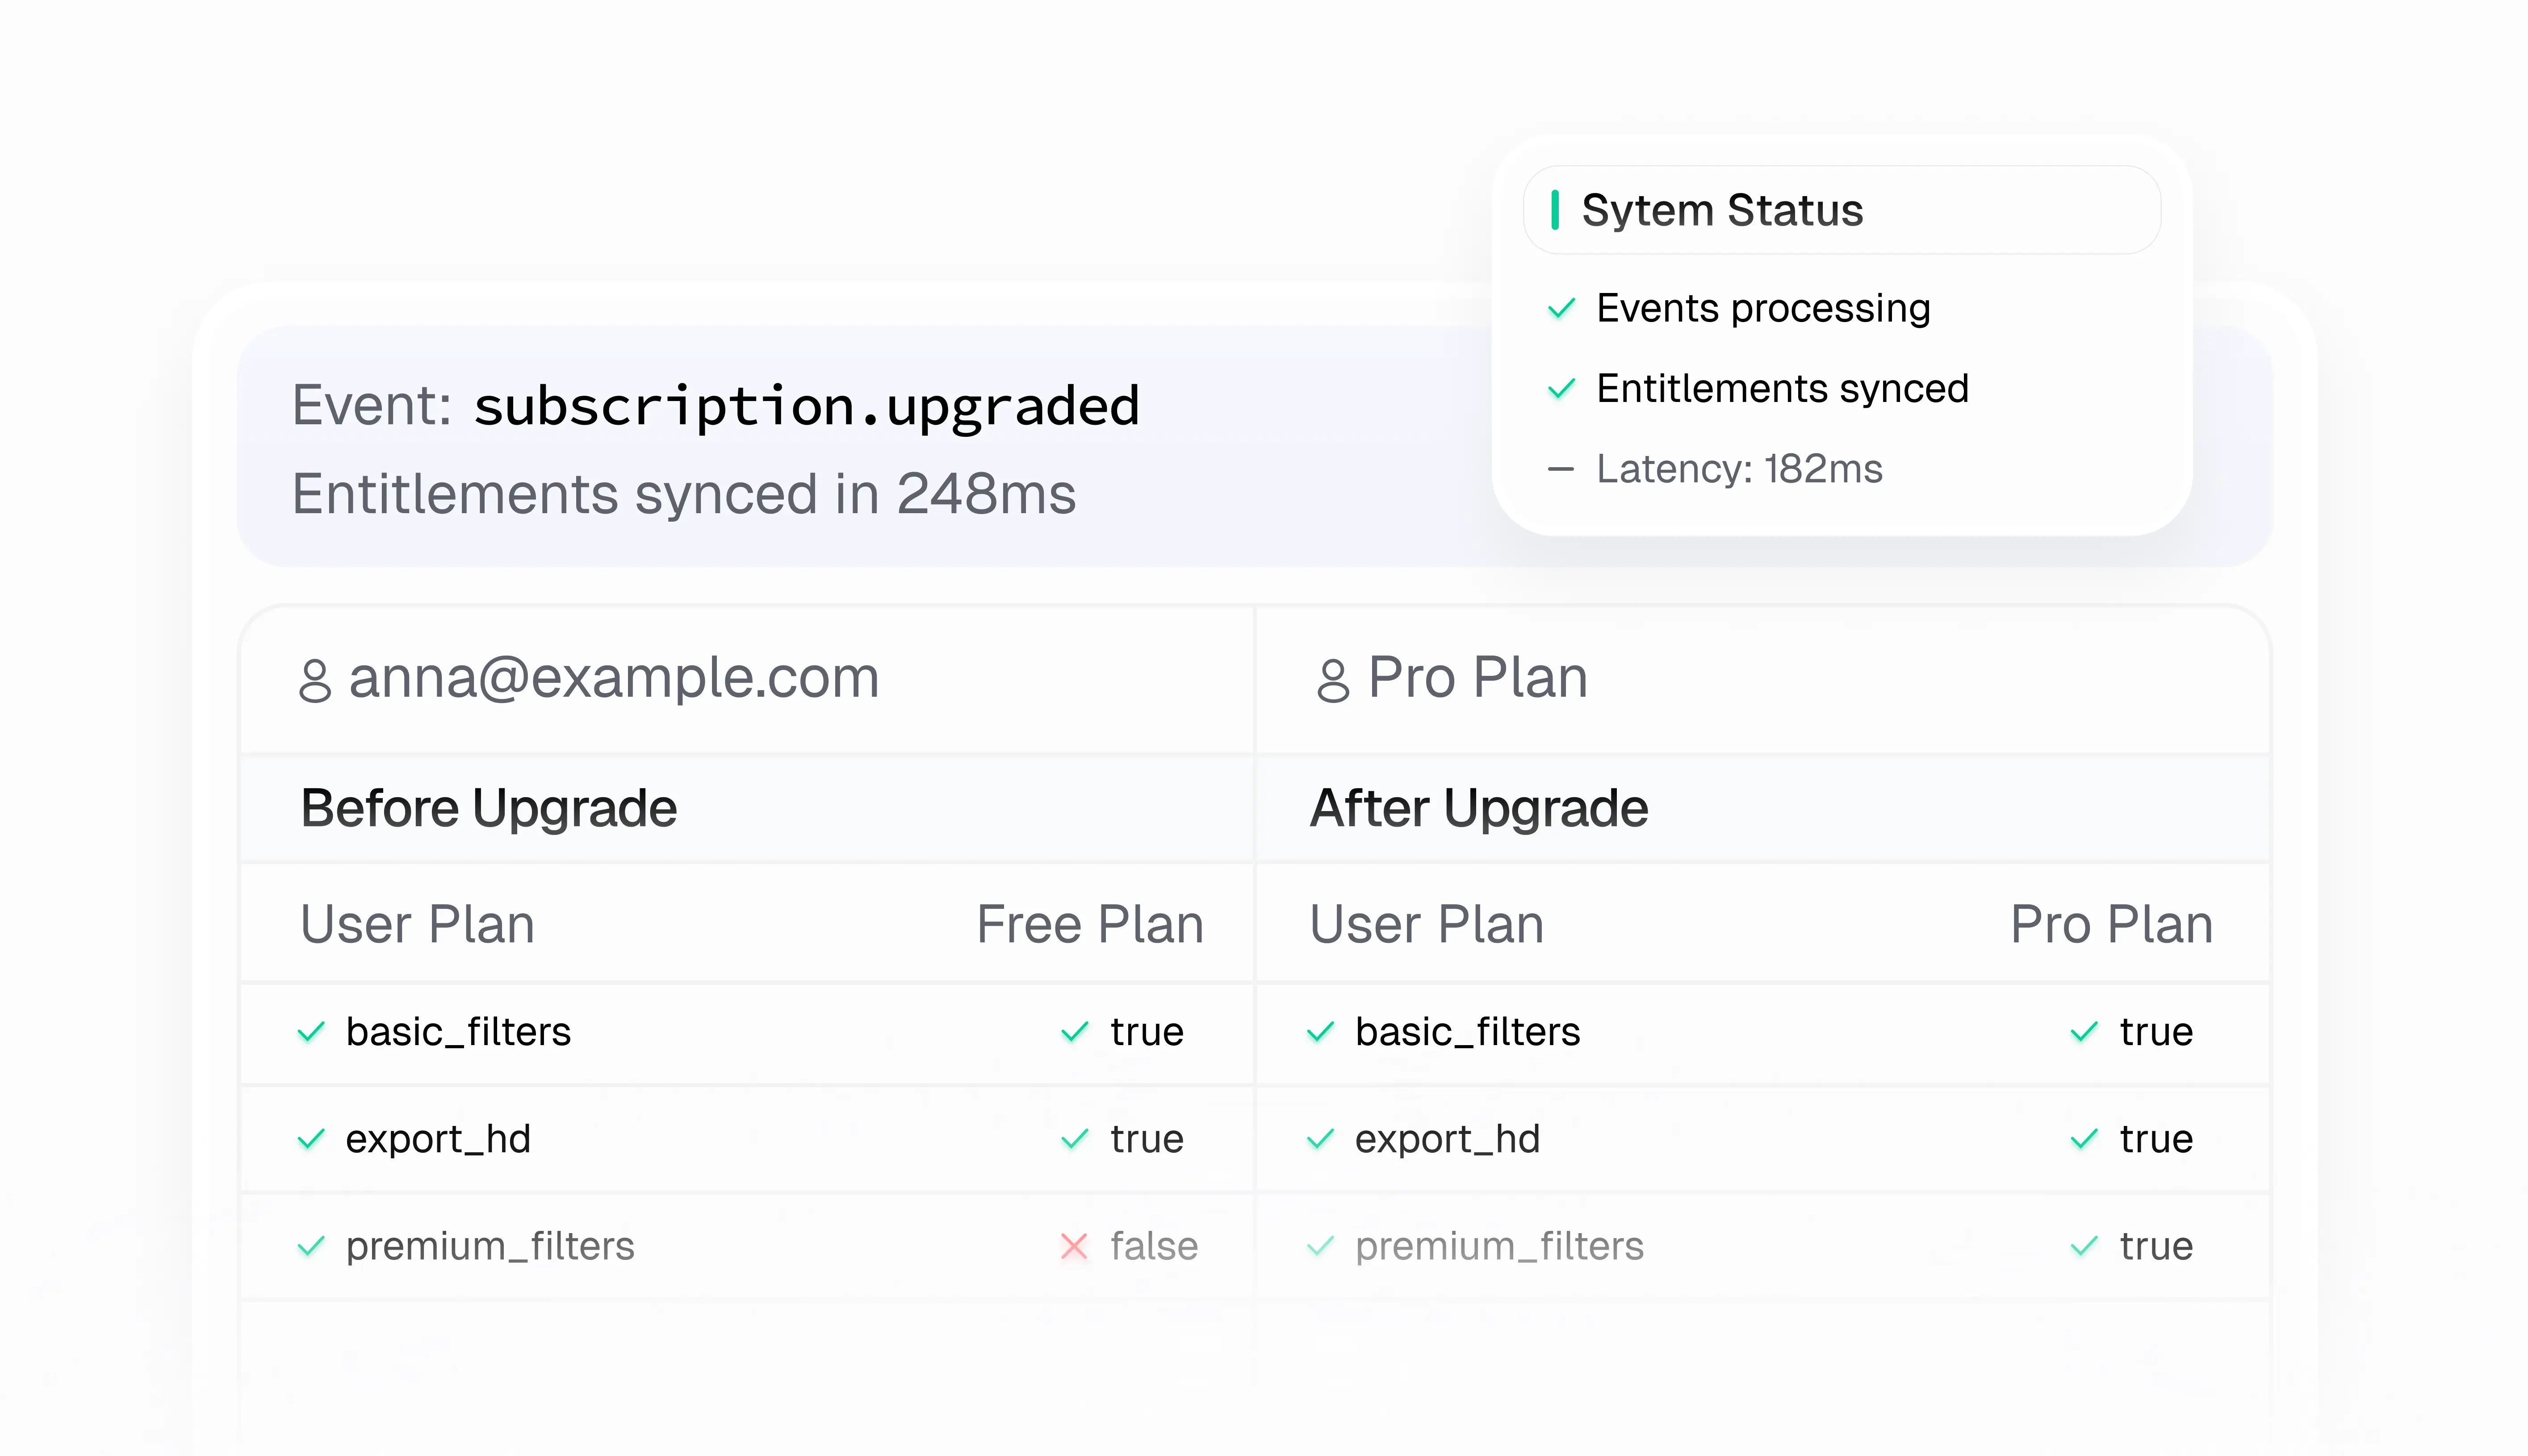This screenshot has width=2528, height=1456.
Task: Click the Event: label
Action: 372,406
